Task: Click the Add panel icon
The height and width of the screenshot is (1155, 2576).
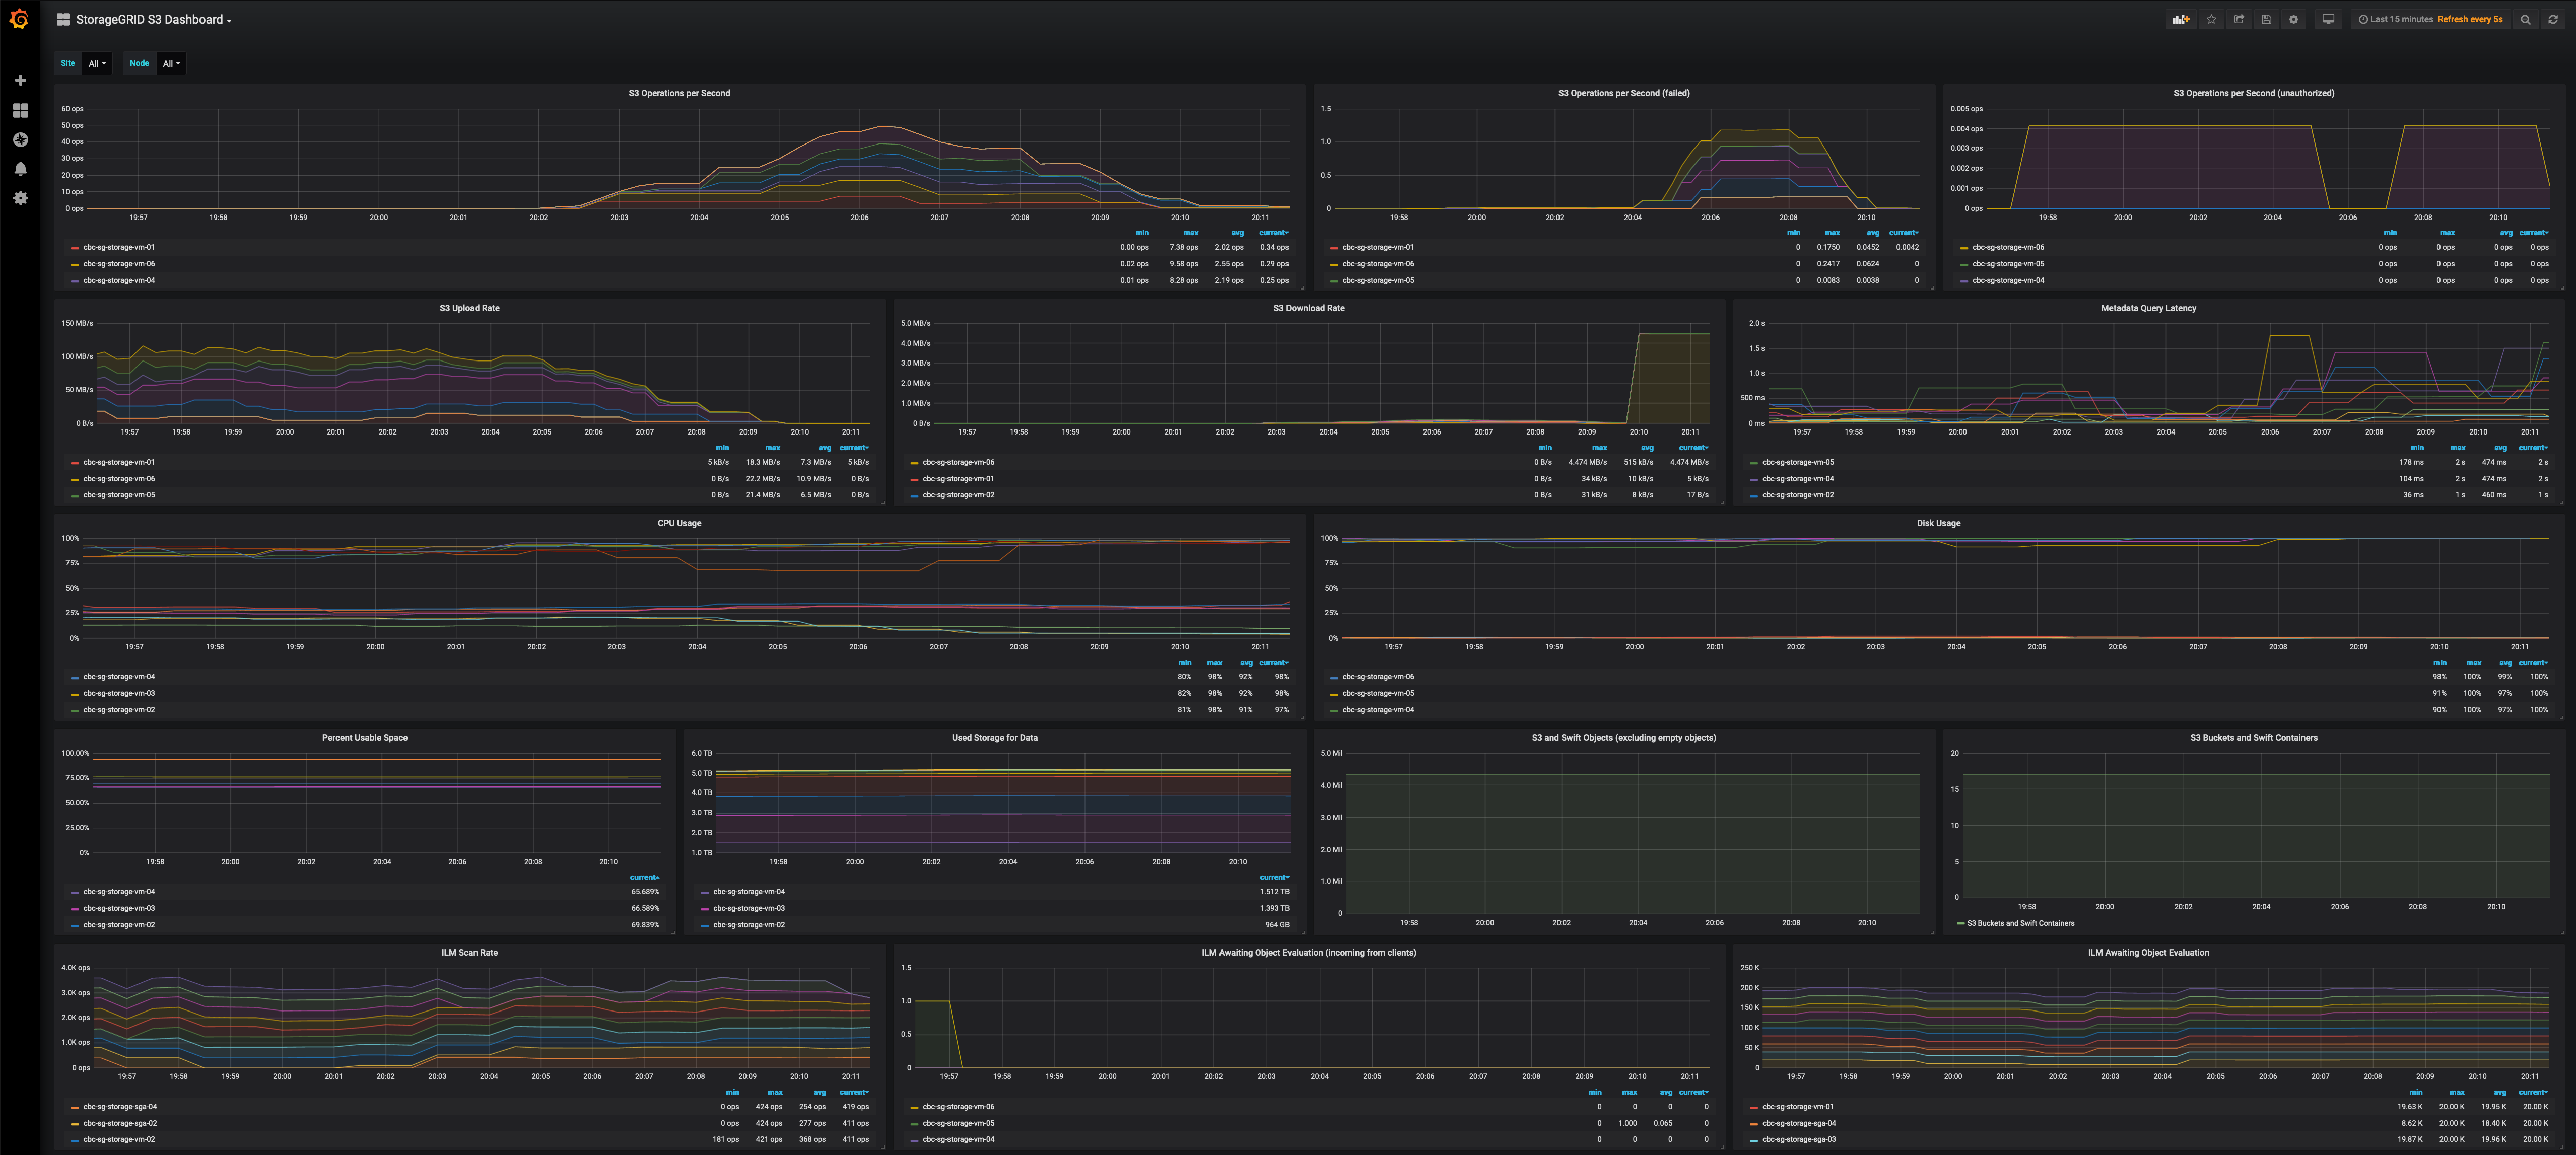Action: click(2181, 19)
